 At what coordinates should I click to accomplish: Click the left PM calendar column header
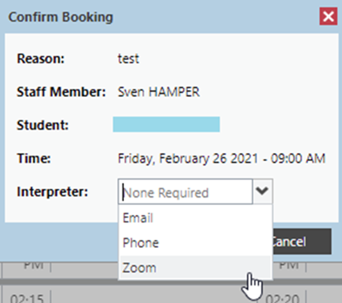pyautogui.click(x=33, y=266)
